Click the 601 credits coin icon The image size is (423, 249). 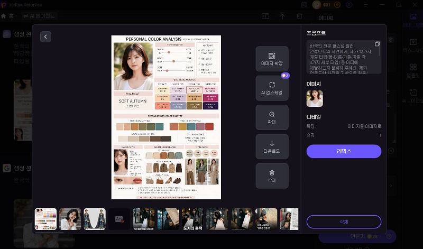317,5
